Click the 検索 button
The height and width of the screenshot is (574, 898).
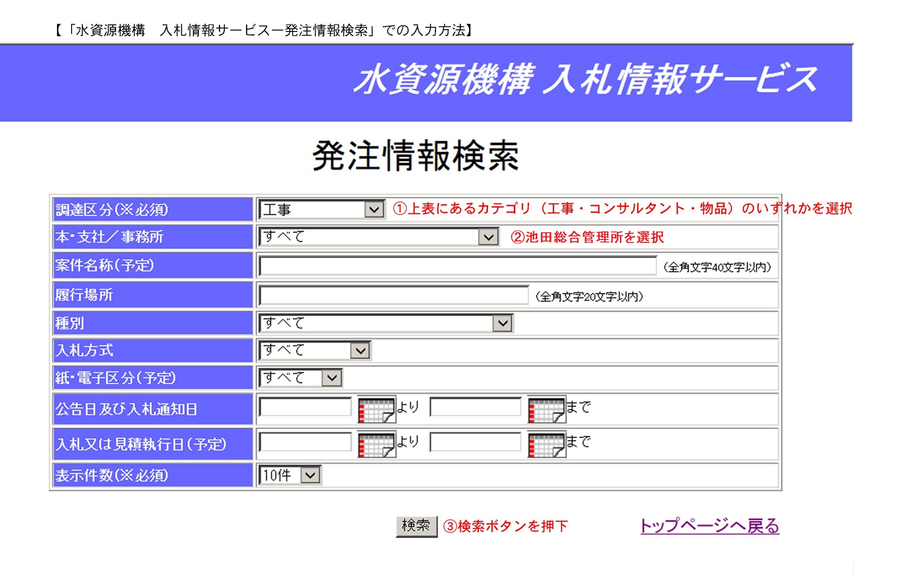[x=416, y=526]
